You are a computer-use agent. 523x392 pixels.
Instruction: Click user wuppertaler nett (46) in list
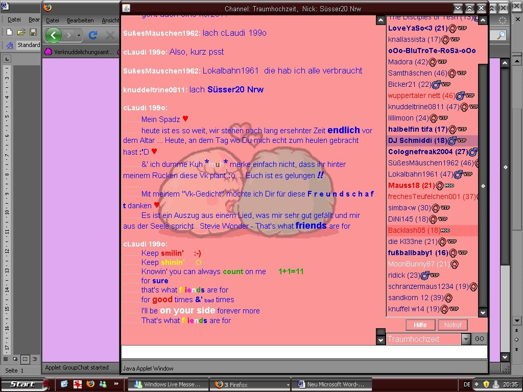[431, 95]
